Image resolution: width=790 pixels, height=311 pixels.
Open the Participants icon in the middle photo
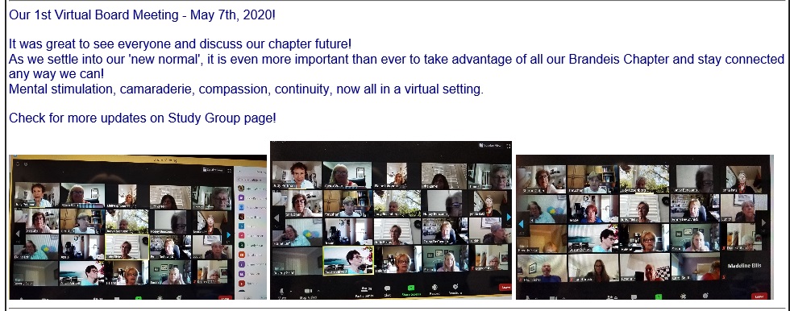pyautogui.click(x=366, y=289)
